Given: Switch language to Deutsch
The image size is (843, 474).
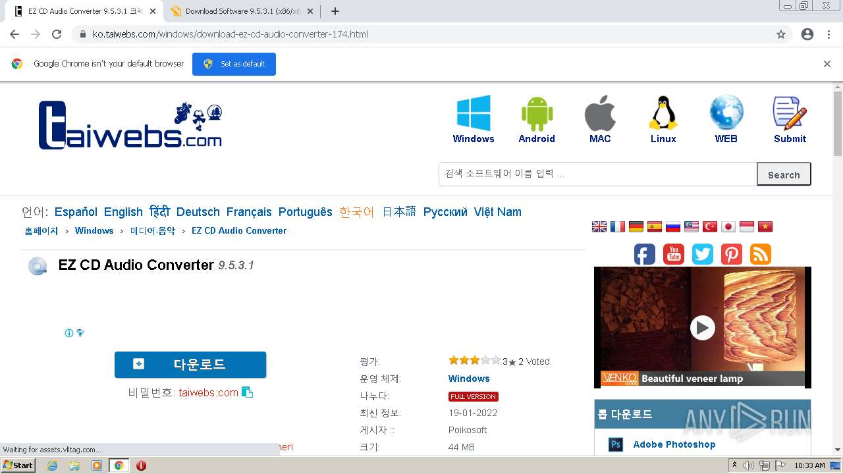Looking at the screenshot, I should click(198, 212).
